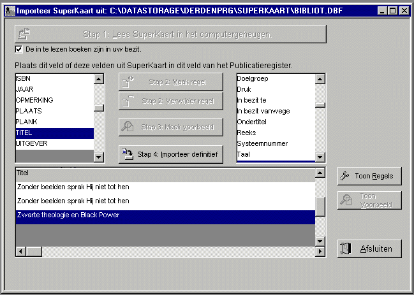Click Stap 4: Importeer definitief button
Viewport: 414px width, 295px height.
point(171,154)
